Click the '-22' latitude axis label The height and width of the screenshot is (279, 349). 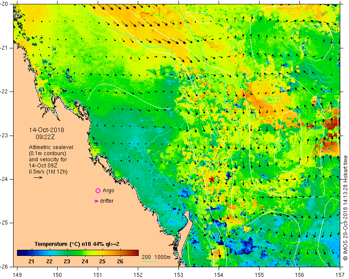3,92
